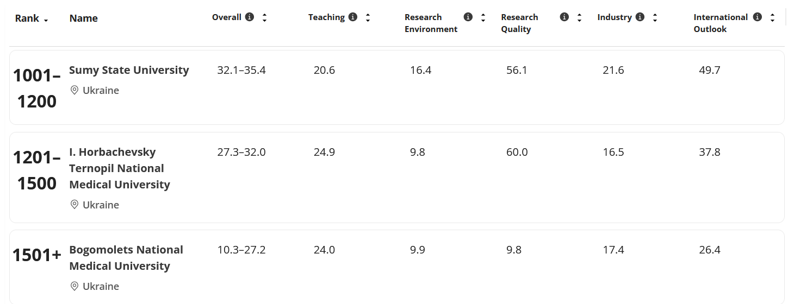Show the Industry info tooltip icon

(x=640, y=17)
